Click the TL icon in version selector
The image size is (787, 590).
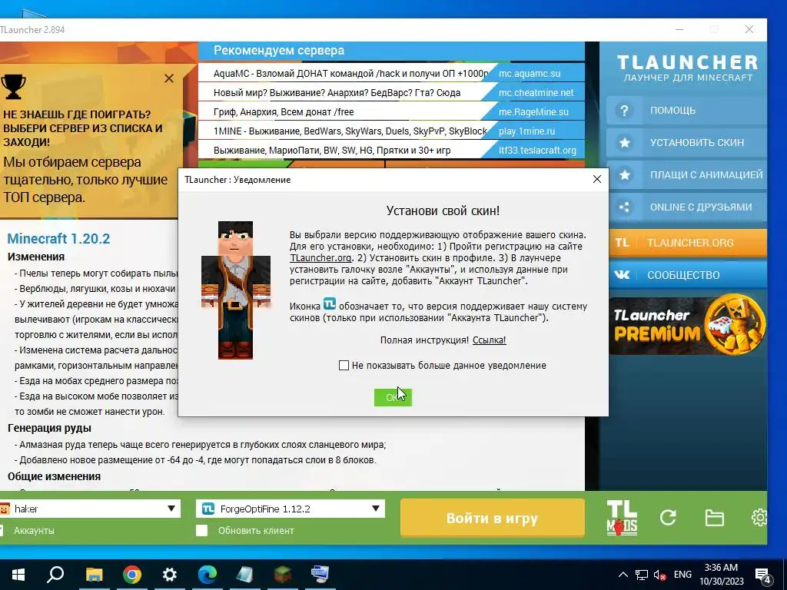coord(208,509)
